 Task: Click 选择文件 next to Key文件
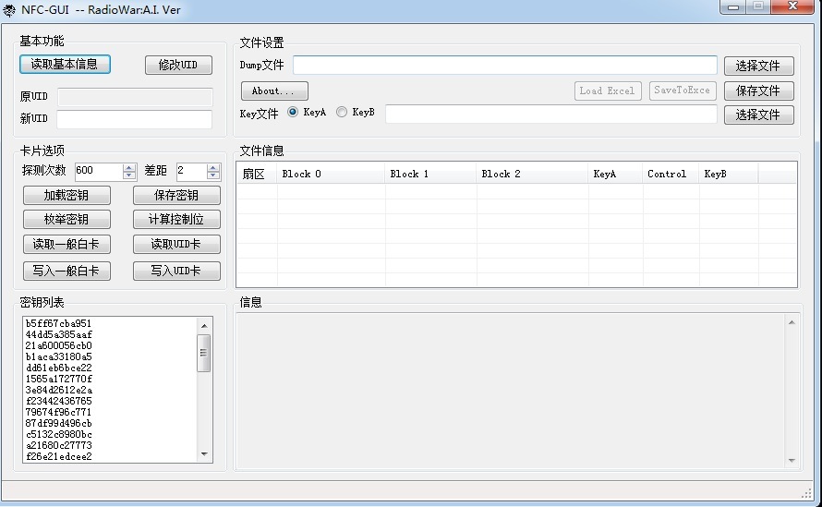[758, 115]
